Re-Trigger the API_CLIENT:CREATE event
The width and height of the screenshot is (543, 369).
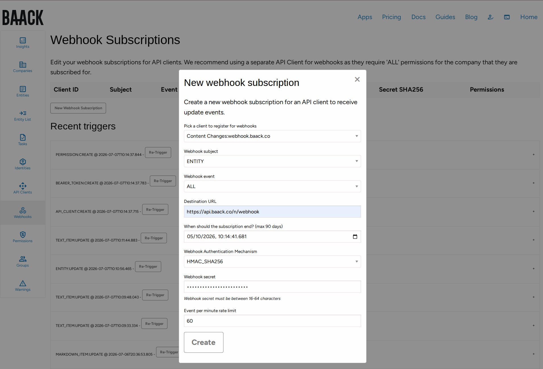tap(155, 210)
